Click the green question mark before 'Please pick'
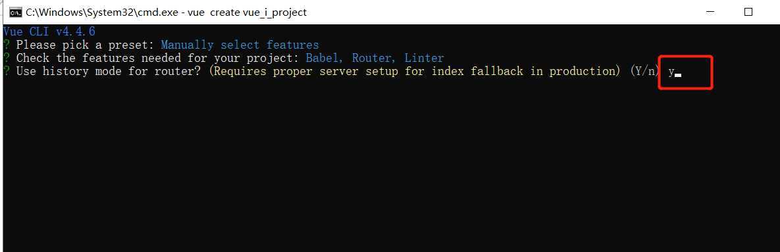The width and height of the screenshot is (780, 252). (x=6, y=45)
